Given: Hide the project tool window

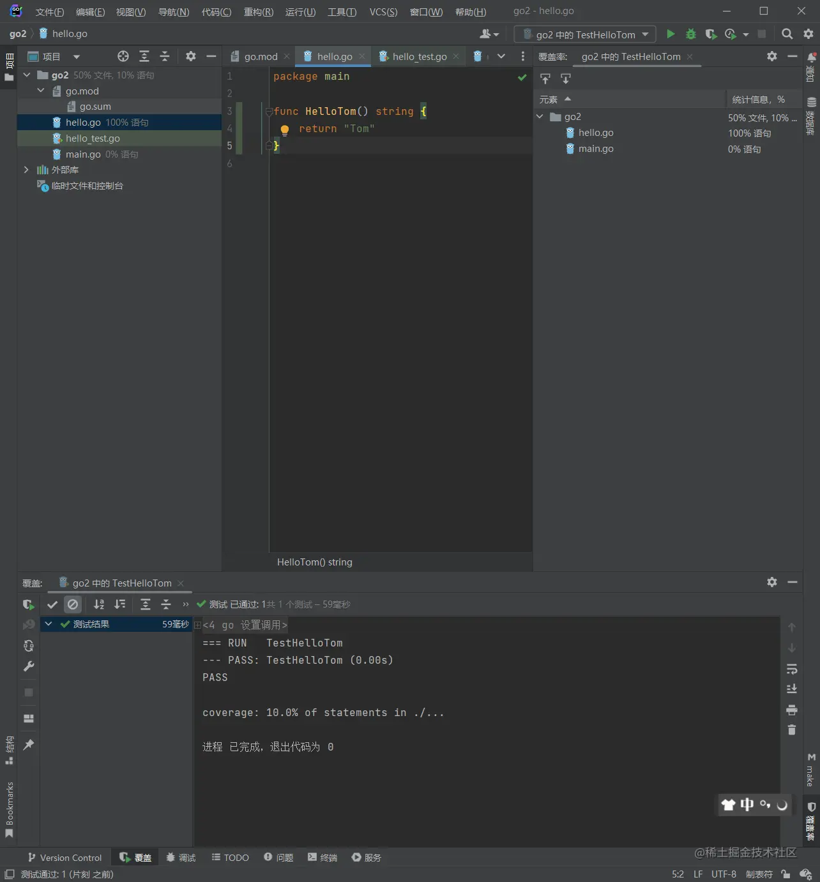Looking at the screenshot, I should click(211, 56).
